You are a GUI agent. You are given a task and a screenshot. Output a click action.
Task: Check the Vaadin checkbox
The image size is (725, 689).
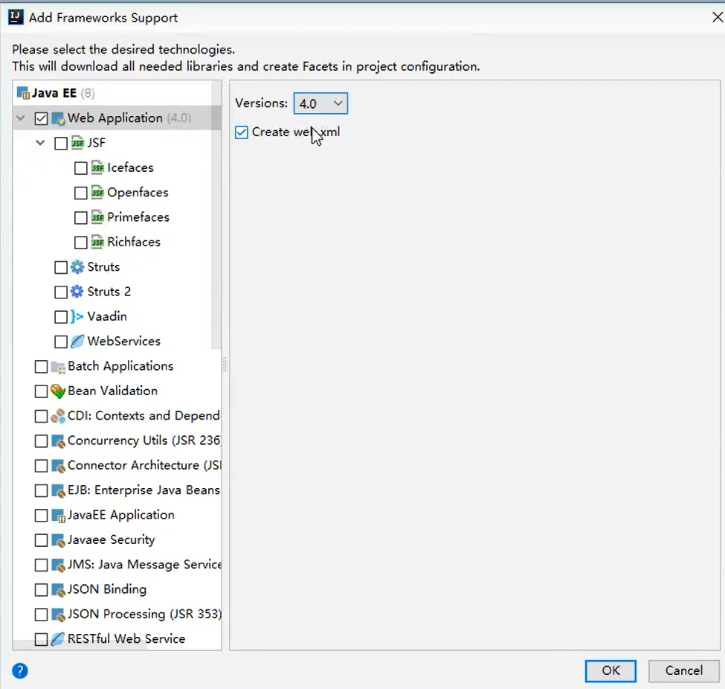click(61, 317)
